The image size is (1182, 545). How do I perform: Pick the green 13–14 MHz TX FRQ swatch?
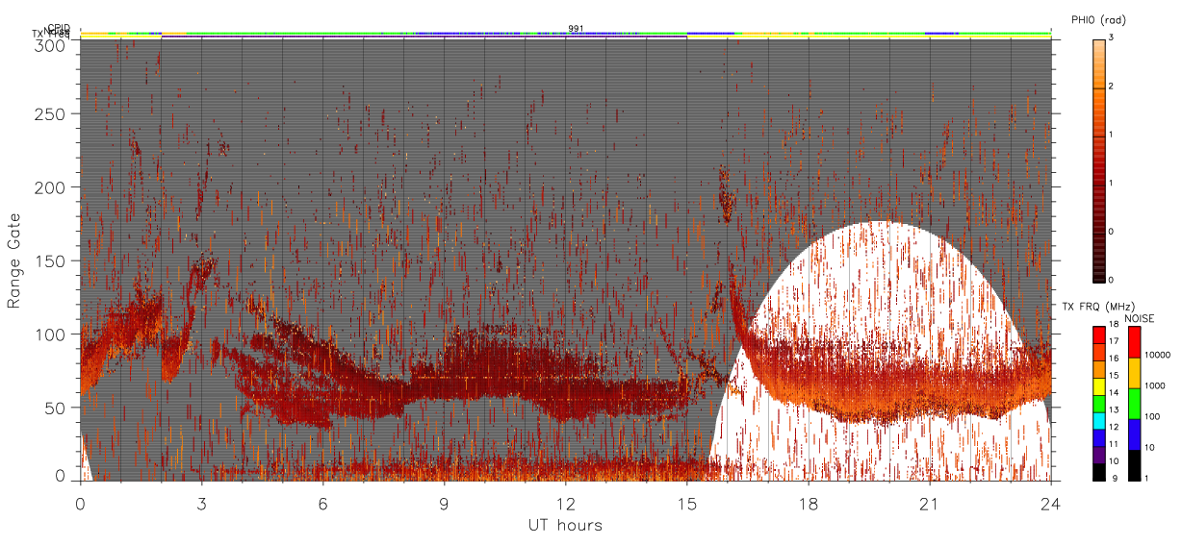(x=1099, y=404)
